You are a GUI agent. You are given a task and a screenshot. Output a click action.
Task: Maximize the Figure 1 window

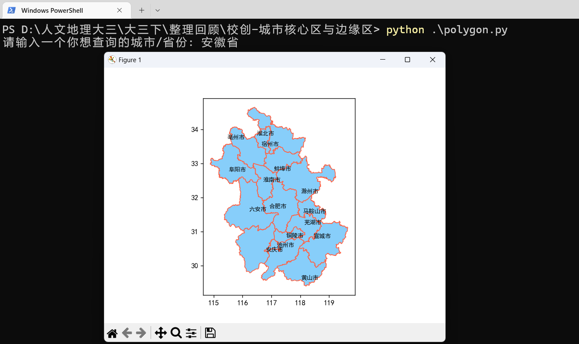click(x=407, y=60)
